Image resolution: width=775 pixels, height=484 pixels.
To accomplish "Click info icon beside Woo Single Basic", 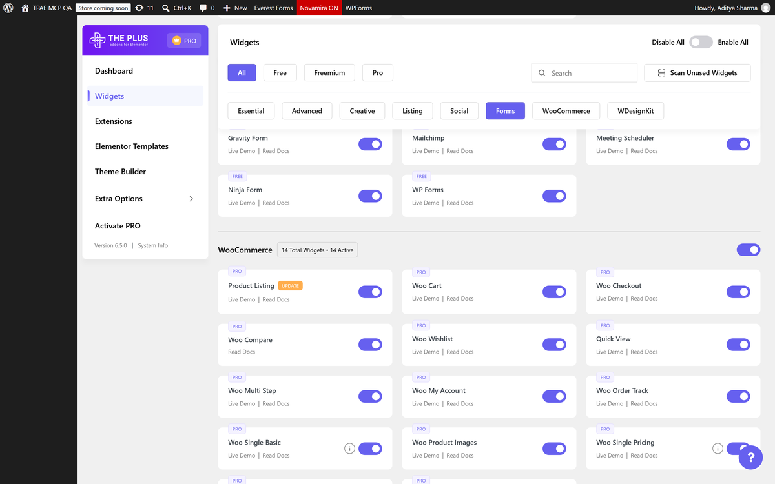I will coord(349,449).
